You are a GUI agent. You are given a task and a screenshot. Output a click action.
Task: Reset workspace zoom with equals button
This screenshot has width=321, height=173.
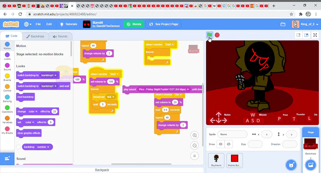(194, 156)
